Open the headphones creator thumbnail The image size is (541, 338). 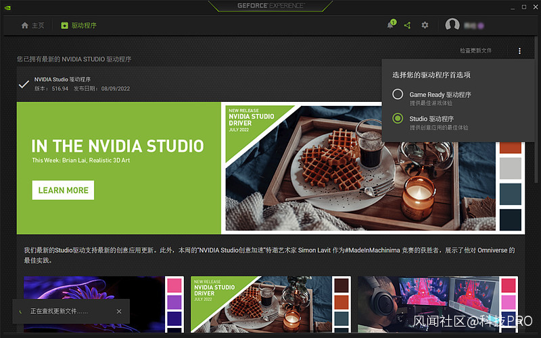tap(428, 304)
